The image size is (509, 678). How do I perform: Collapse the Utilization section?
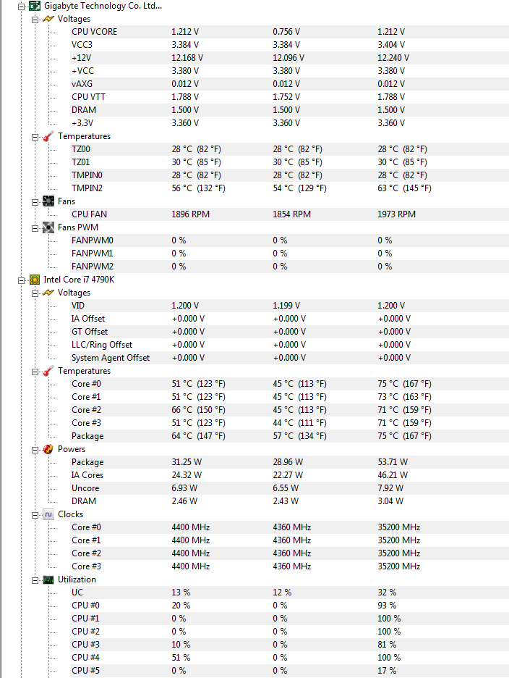(35, 581)
